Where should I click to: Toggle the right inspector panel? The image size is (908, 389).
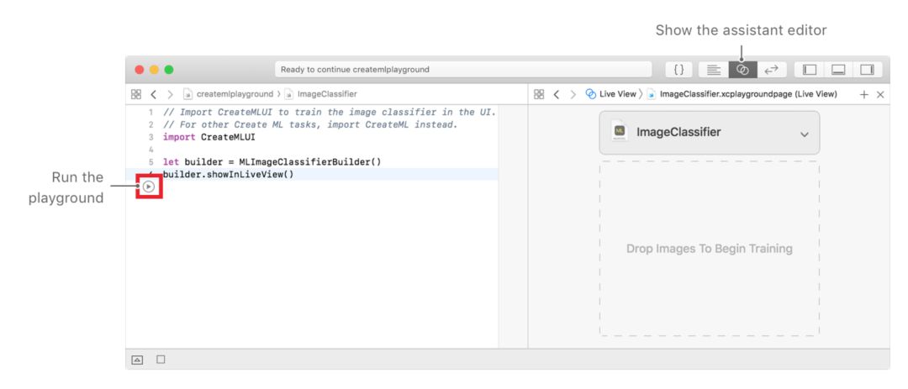pos(867,70)
